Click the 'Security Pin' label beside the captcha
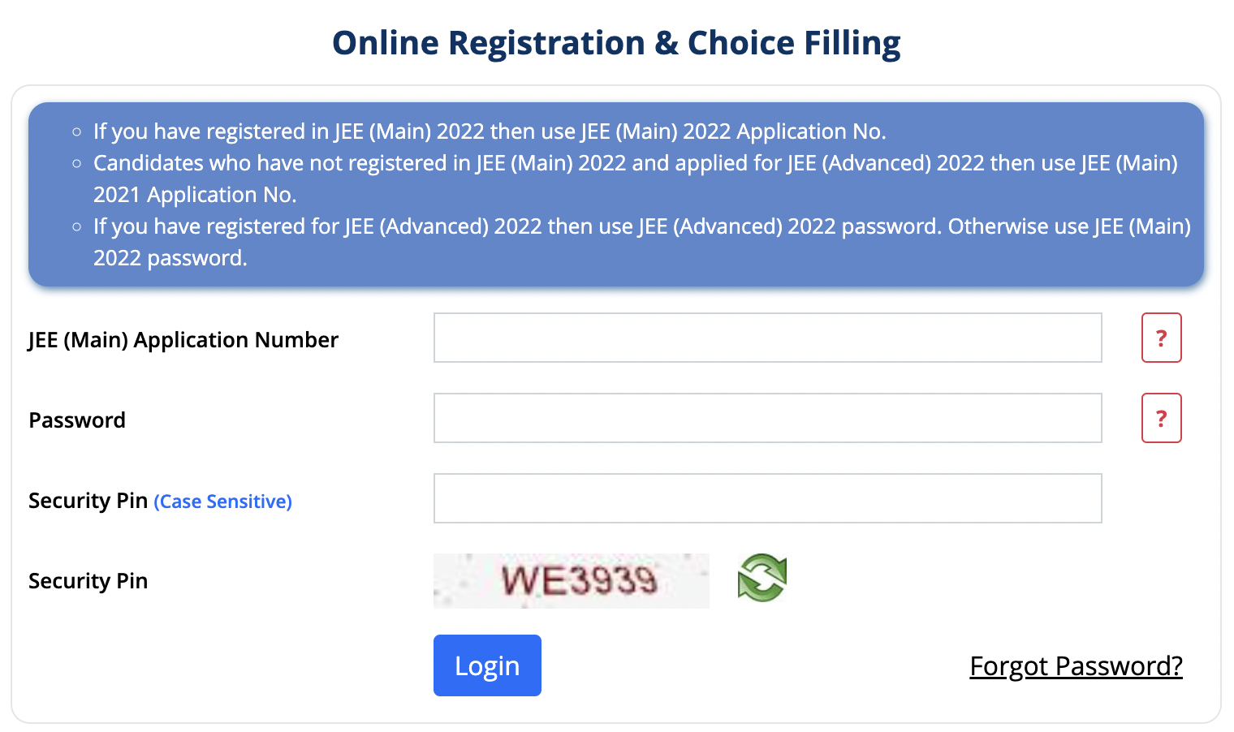The image size is (1234, 732). point(88,581)
